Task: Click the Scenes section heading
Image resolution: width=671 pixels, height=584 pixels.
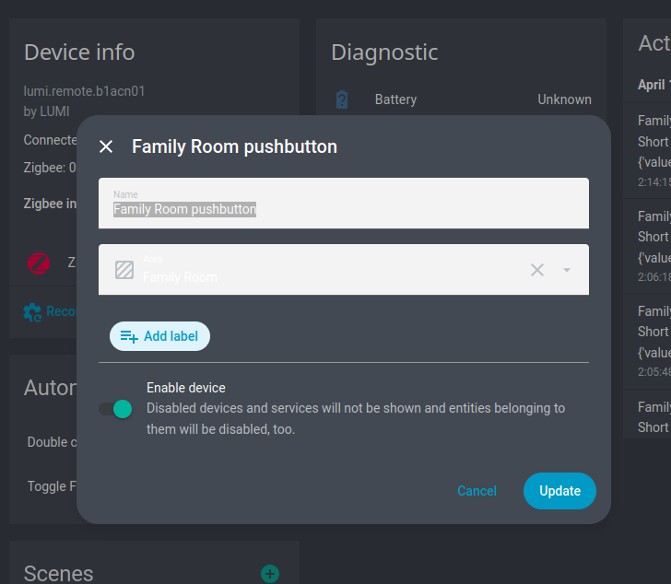Action: pos(59,573)
